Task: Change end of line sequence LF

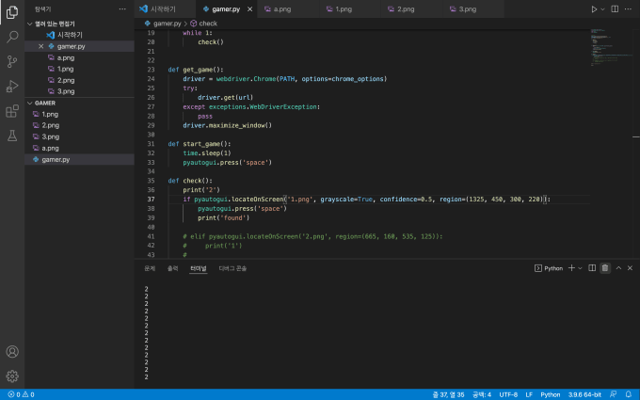Action: click(x=529, y=394)
